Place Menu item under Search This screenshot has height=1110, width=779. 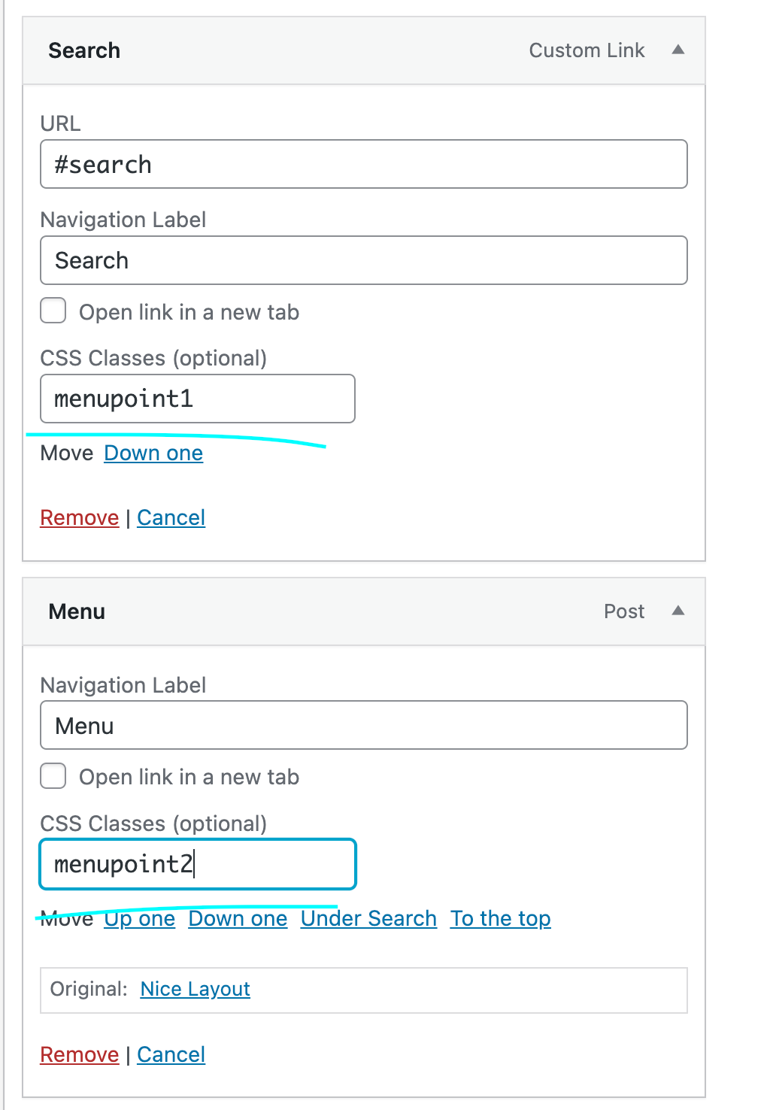(368, 918)
